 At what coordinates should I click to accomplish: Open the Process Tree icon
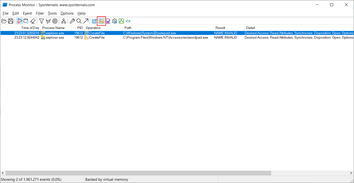point(64,21)
